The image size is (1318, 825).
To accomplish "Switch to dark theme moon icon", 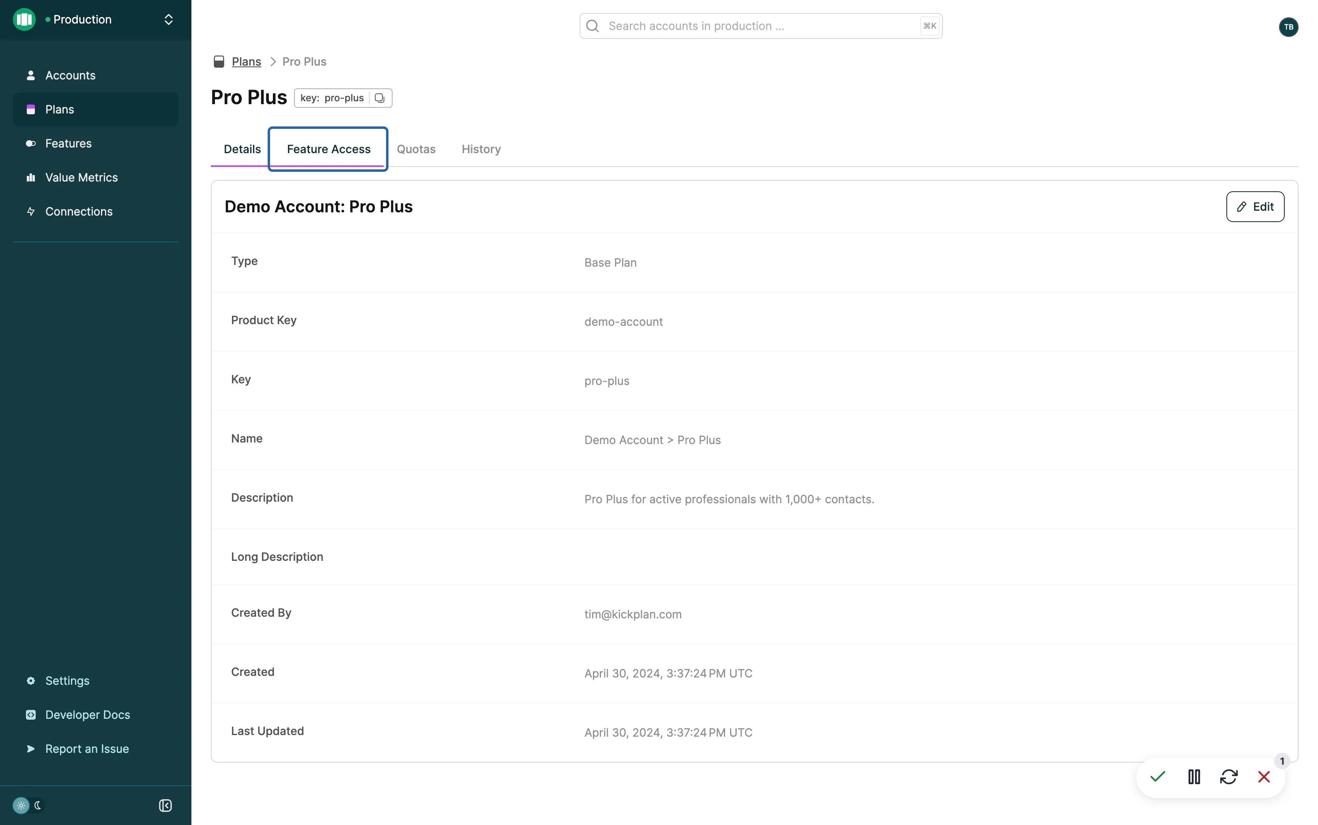I will click(38, 806).
